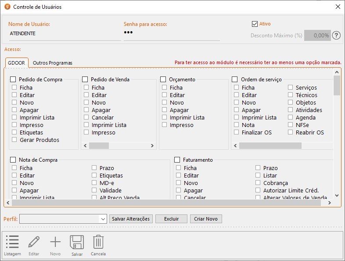The height and width of the screenshot is (261, 345).
Task: Check Prazo under Faturamento
Action: [258, 167]
